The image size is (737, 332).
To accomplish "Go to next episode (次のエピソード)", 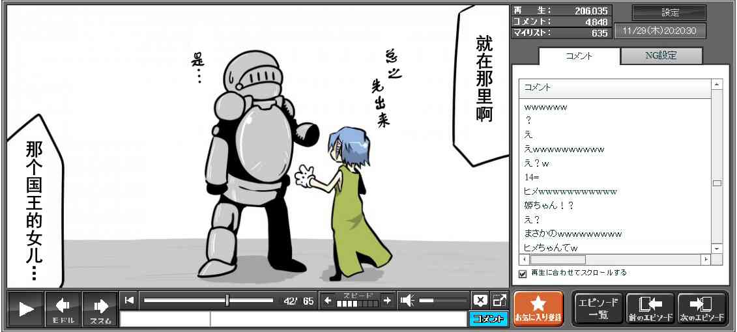I will [x=702, y=308].
